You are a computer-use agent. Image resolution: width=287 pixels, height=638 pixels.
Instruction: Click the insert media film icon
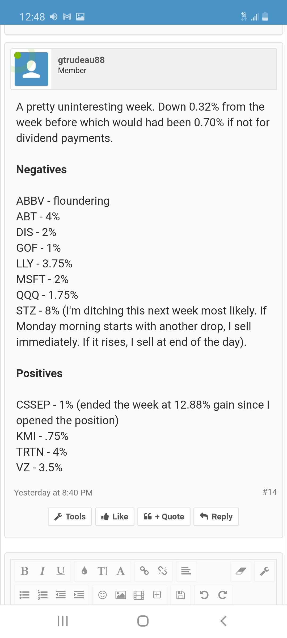point(139,595)
